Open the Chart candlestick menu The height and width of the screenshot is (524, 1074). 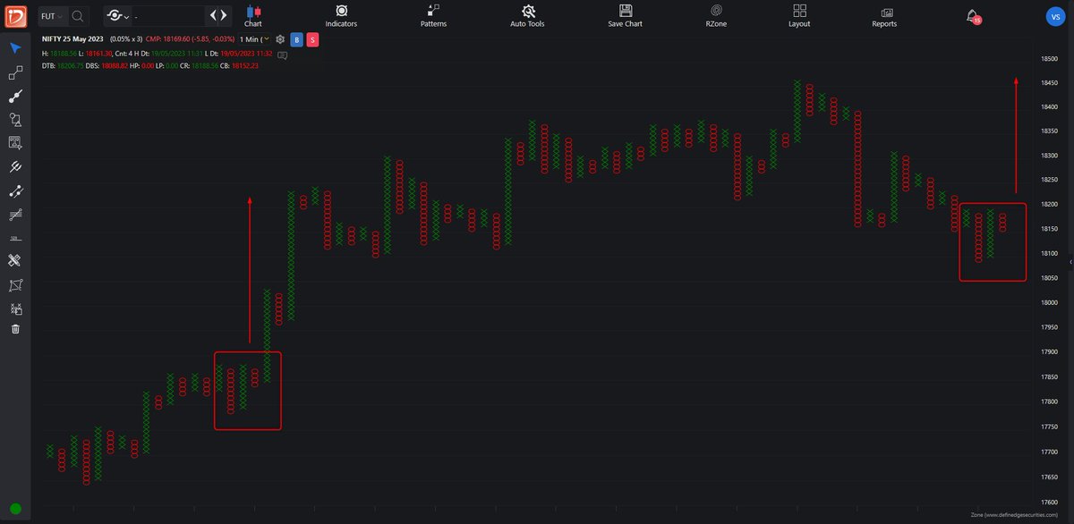[x=253, y=15]
